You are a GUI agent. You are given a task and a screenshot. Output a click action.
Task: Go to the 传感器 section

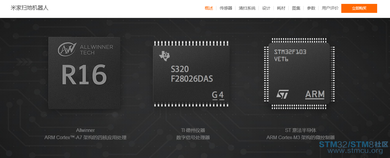pyautogui.click(x=226, y=8)
